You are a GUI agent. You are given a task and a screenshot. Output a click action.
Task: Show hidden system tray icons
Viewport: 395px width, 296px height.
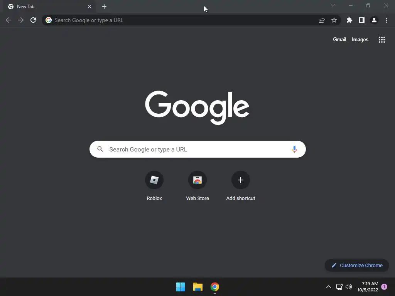point(329,287)
